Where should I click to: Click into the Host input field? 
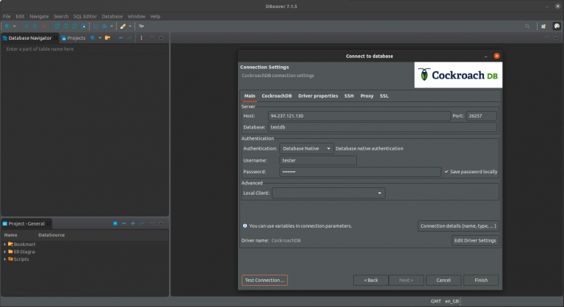pyautogui.click(x=358, y=116)
